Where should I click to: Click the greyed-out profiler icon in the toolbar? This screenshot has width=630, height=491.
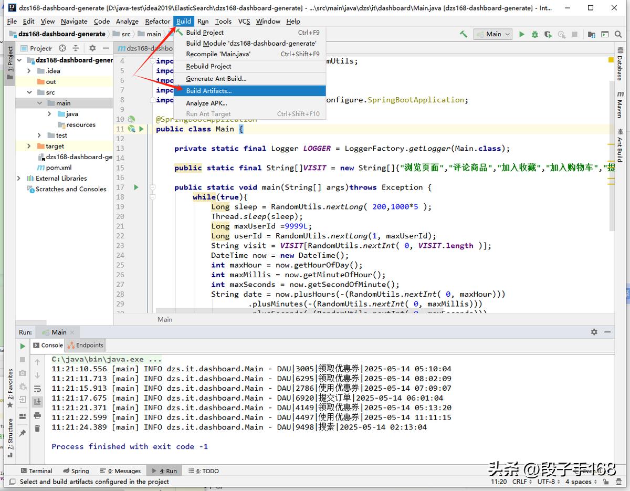point(561,34)
